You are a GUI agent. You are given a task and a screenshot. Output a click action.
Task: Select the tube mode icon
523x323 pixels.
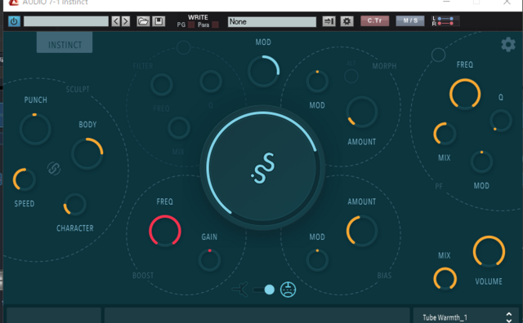288,290
